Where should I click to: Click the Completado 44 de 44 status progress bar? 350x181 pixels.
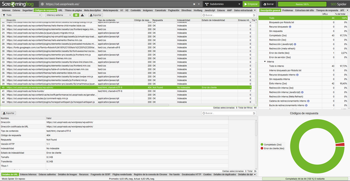[x=306, y=179]
